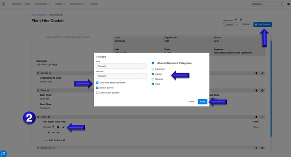Delete the Time section with trash icon
The width and height of the screenshot is (291, 157).
(x=256, y=90)
